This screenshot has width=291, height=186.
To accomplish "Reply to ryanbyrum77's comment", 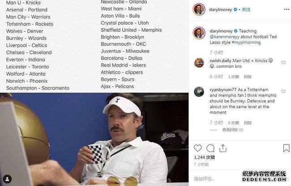I will [248, 123].
